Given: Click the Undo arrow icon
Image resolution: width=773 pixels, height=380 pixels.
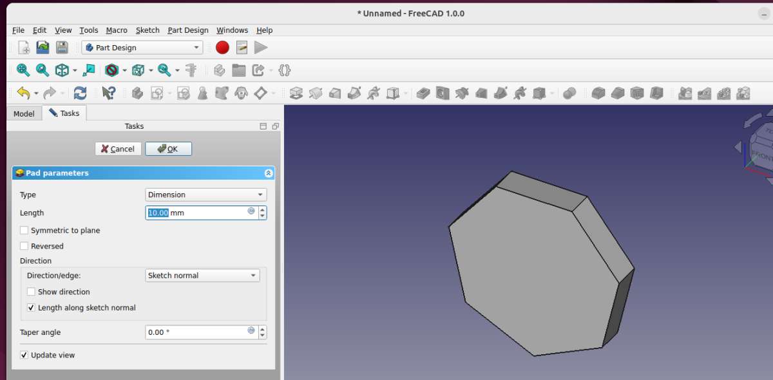Looking at the screenshot, I should click(23, 93).
